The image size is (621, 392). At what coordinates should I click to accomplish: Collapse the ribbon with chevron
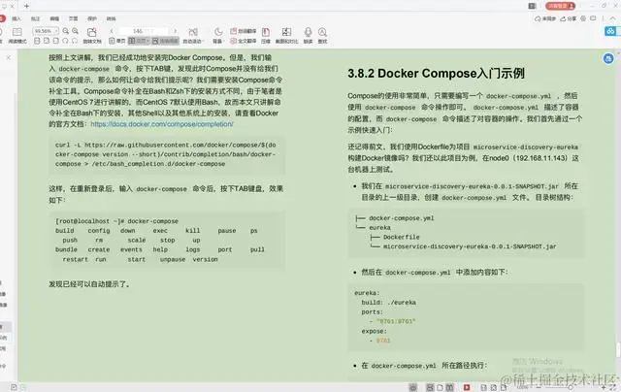click(x=614, y=18)
